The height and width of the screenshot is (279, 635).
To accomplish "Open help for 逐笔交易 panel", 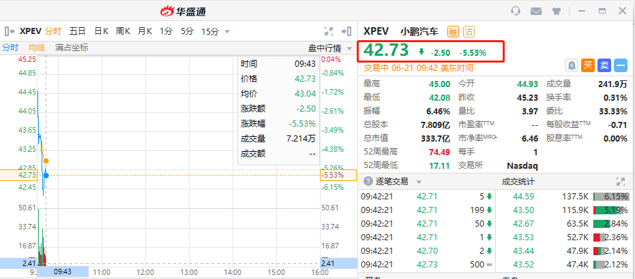I will click(368, 181).
